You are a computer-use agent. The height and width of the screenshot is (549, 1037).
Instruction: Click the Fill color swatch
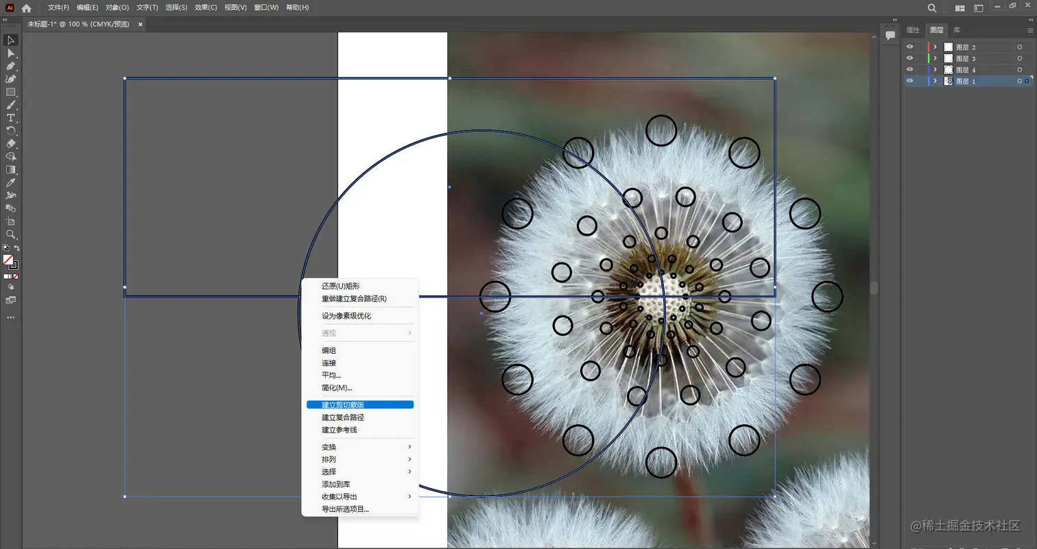[x=8, y=260]
